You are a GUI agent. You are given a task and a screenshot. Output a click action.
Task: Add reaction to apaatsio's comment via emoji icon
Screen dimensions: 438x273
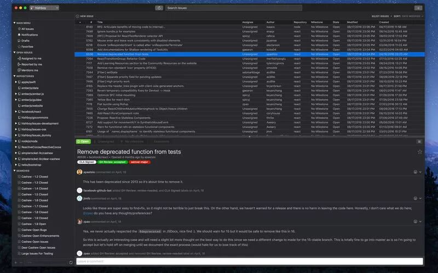[416, 172]
